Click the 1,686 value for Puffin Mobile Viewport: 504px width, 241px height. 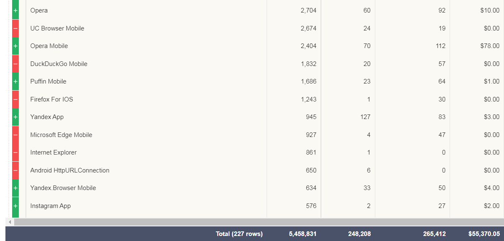[308, 81]
